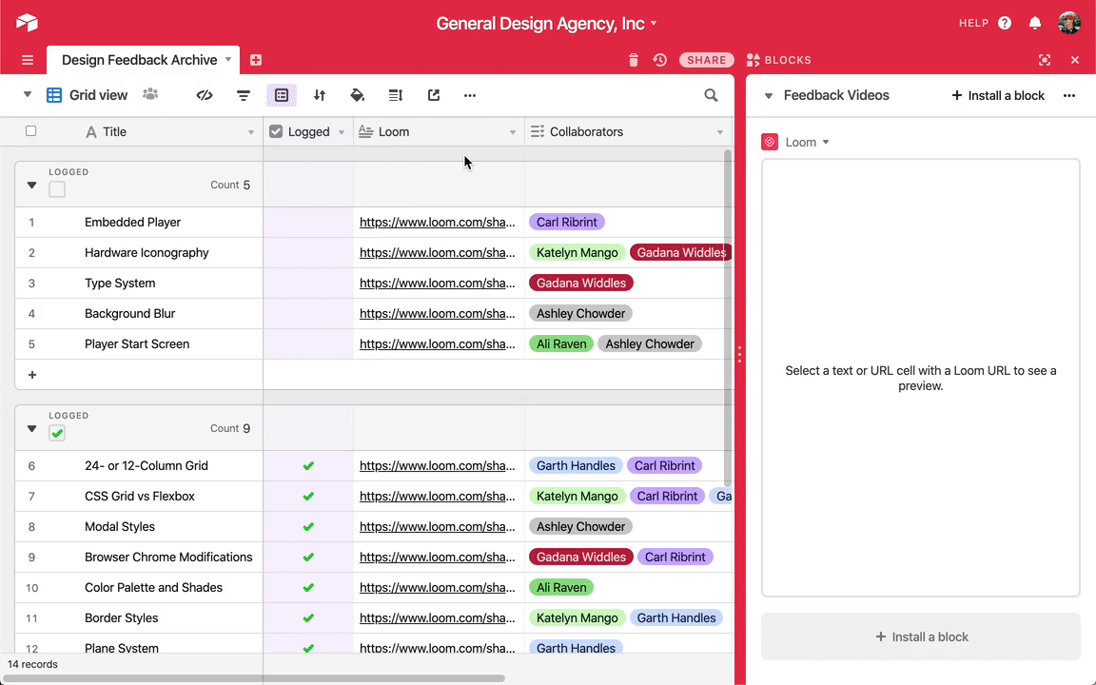Image resolution: width=1096 pixels, height=685 pixels.
Task: Click the panel resize handle dots
Action: pos(739,354)
